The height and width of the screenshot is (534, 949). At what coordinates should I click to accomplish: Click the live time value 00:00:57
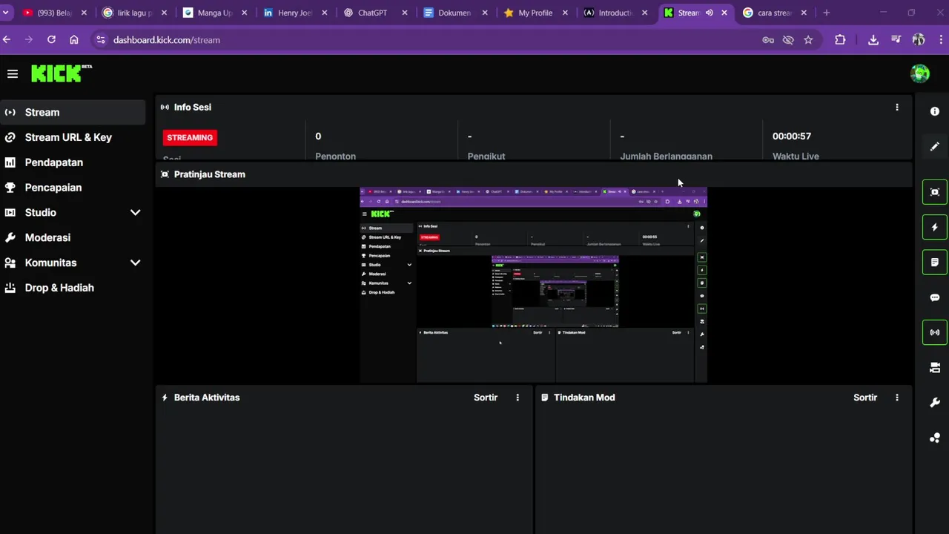pyautogui.click(x=792, y=136)
